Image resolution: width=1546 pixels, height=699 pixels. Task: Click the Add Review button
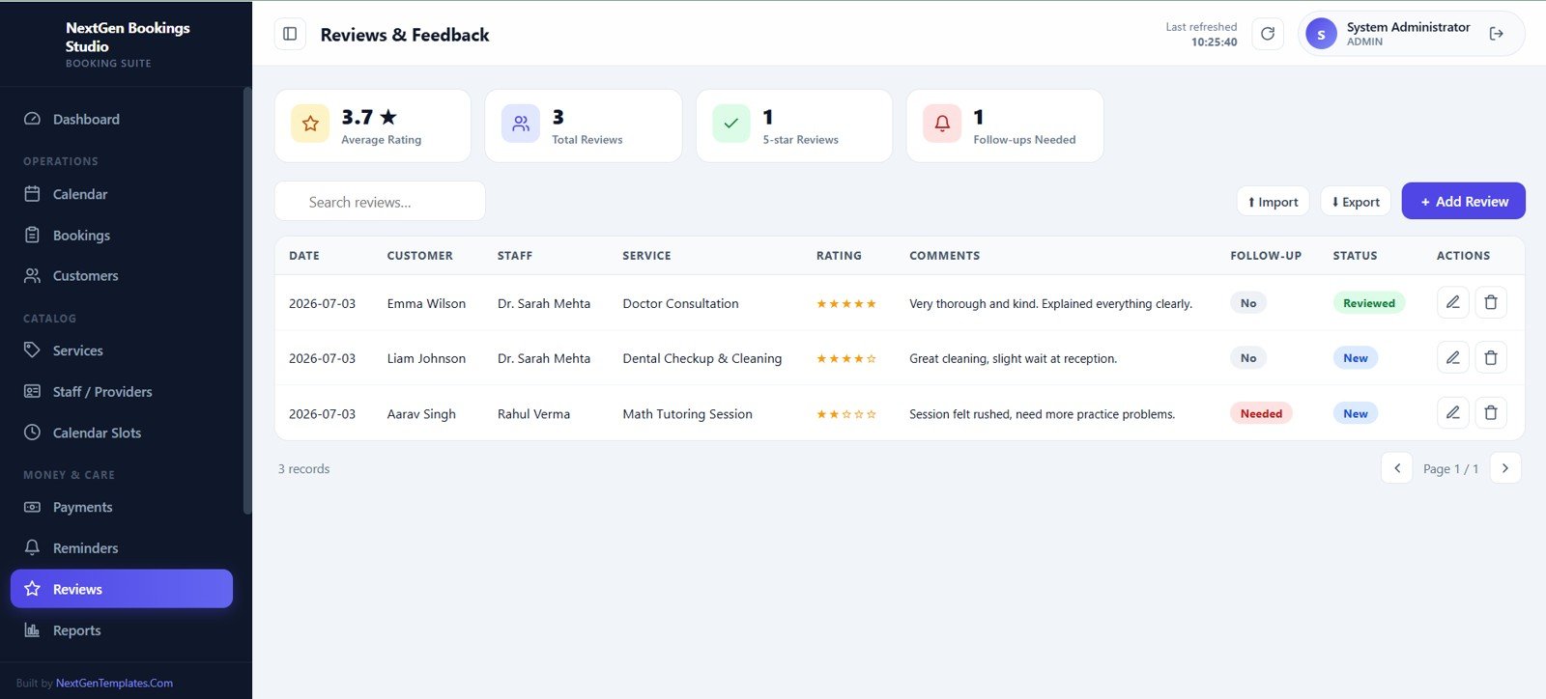click(x=1463, y=201)
